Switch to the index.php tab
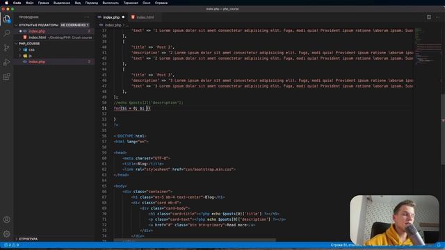 coord(111,17)
